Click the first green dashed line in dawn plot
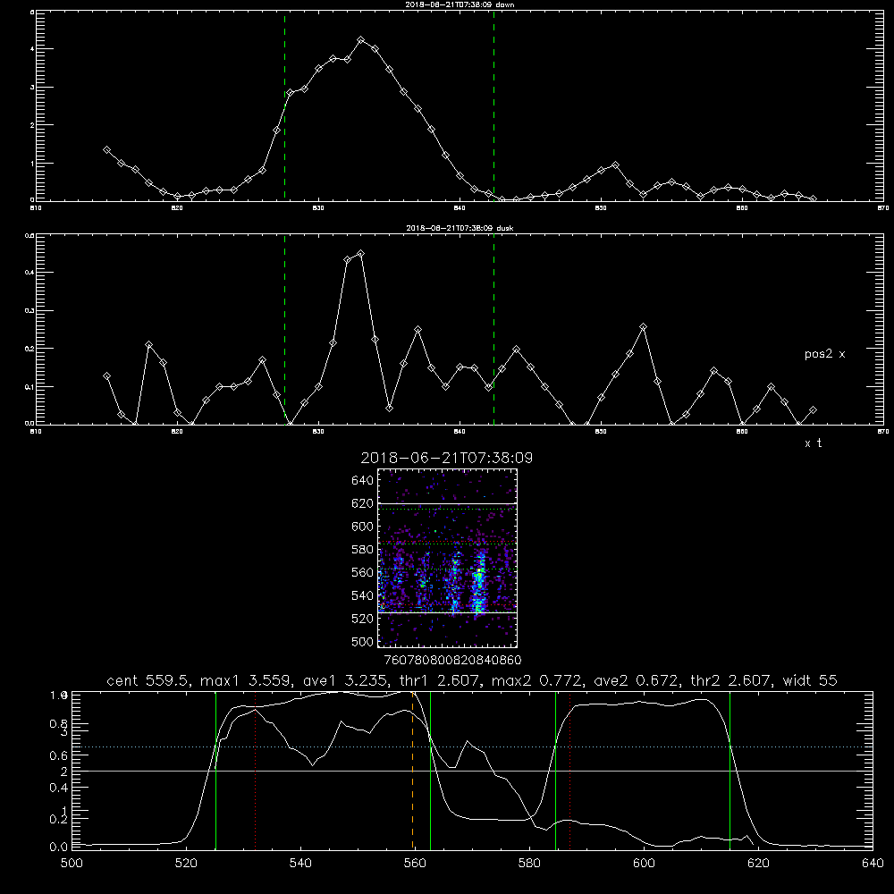Viewport: 894px width, 894px height. coord(284,105)
